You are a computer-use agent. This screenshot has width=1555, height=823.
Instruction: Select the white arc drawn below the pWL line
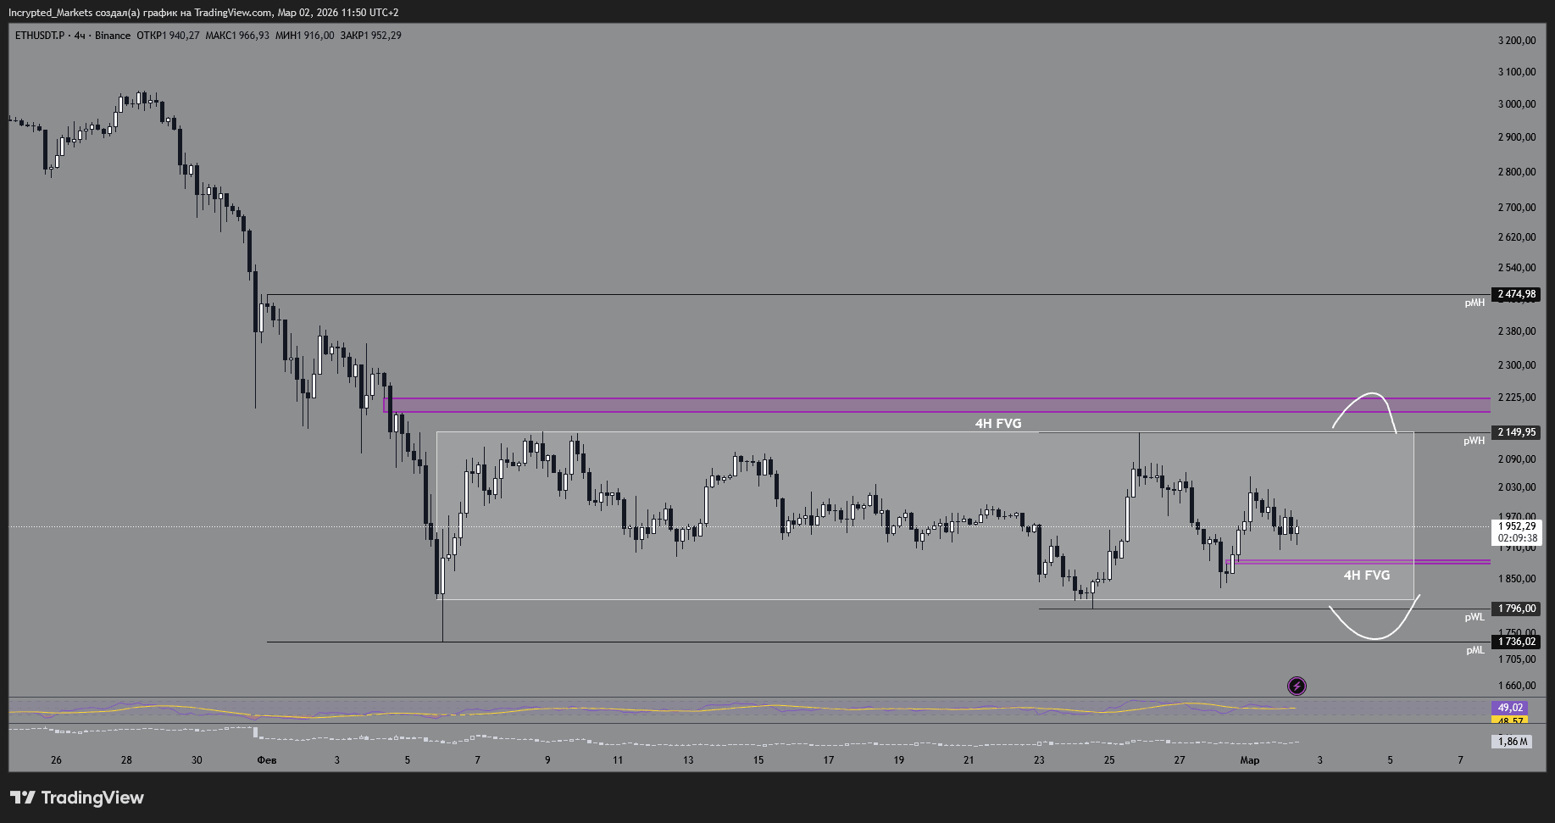1375,618
